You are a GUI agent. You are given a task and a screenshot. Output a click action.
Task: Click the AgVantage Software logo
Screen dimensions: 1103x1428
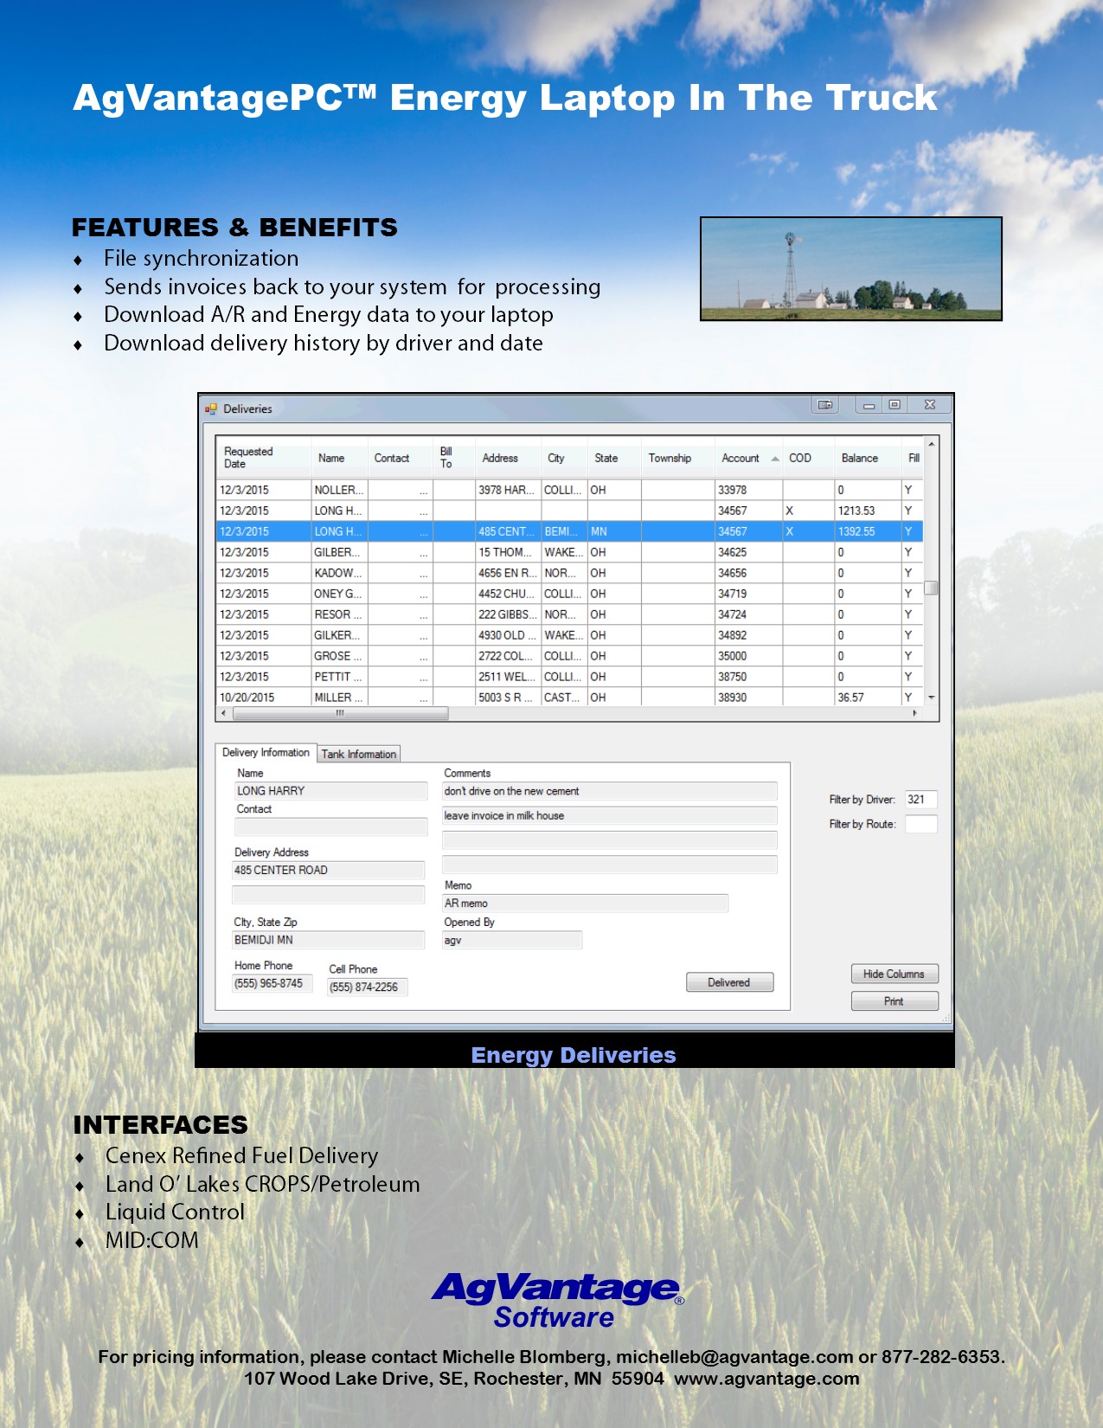click(558, 1300)
